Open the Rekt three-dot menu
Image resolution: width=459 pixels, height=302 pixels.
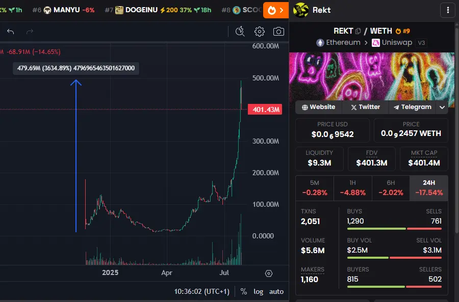coord(448,10)
